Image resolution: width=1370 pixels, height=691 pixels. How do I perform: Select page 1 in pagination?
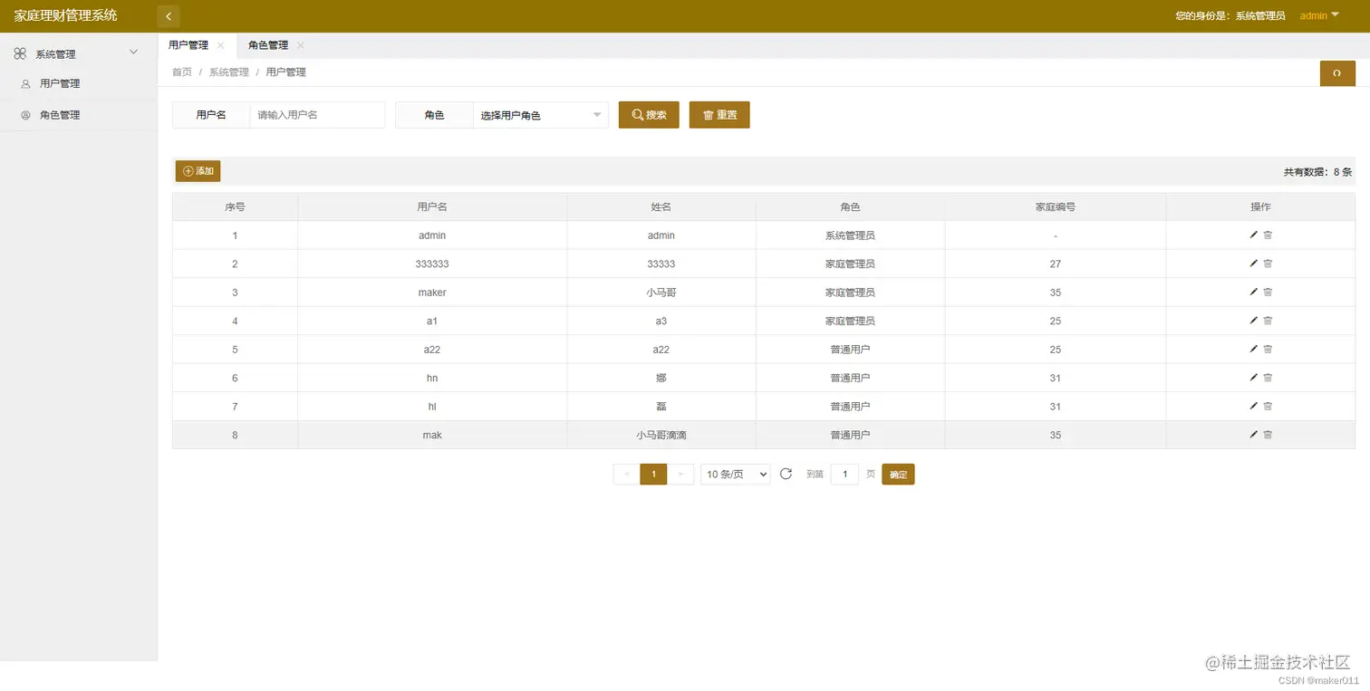pos(653,474)
